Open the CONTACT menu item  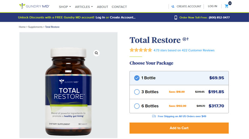(119, 7)
